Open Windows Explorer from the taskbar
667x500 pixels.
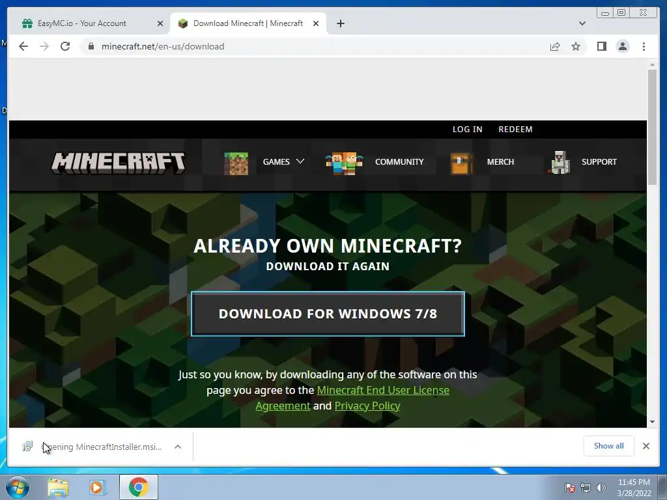58,487
